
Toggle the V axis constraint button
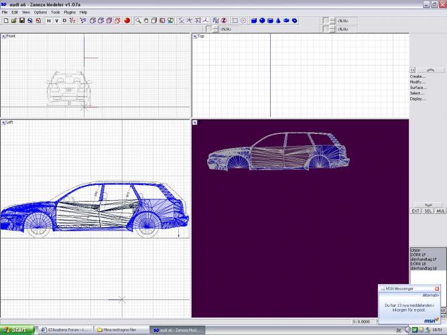(x=57, y=21)
